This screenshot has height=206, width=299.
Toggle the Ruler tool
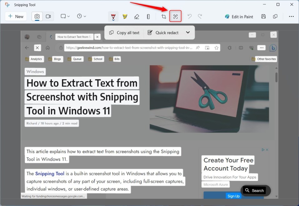(x=148, y=17)
